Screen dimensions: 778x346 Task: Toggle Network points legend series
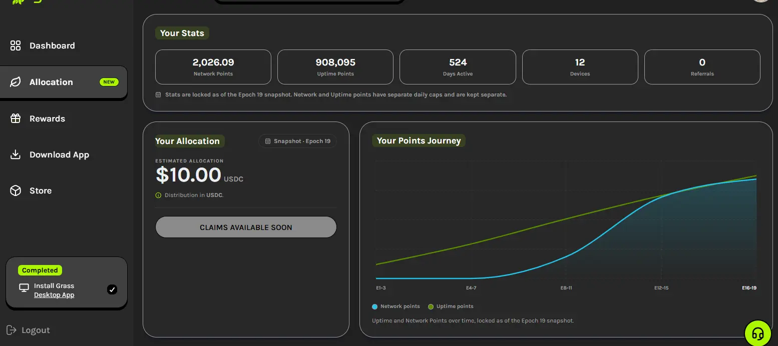[x=396, y=306]
